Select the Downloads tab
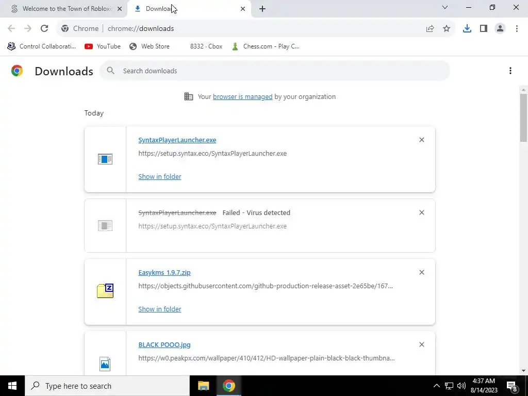 (189, 9)
